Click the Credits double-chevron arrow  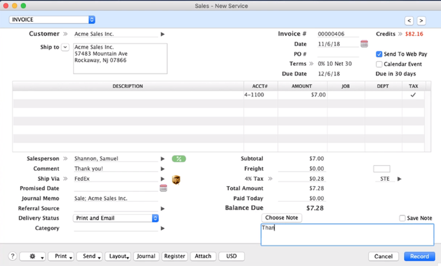click(400, 34)
